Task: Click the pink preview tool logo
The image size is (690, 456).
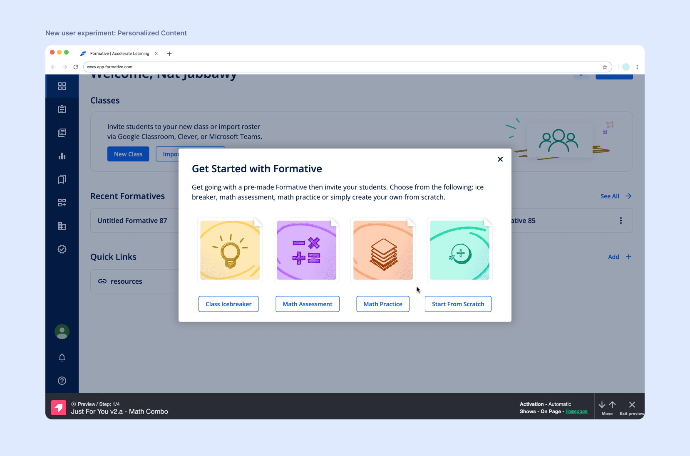Action: click(x=59, y=408)
